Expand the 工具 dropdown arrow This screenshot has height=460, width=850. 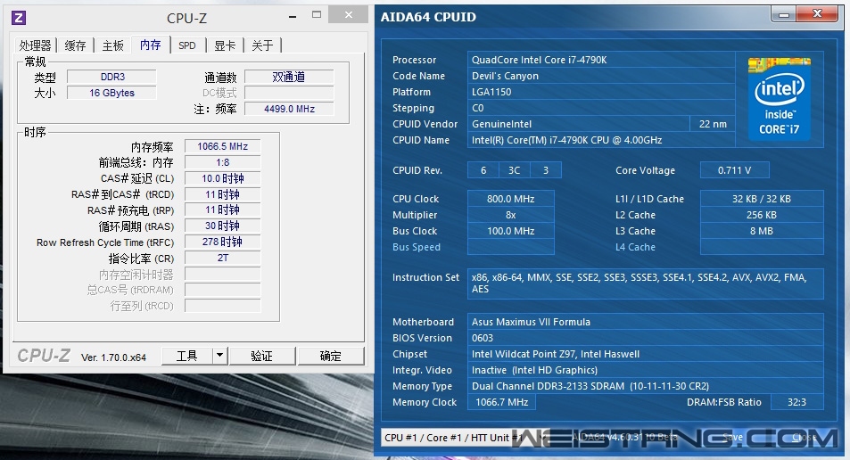(219, 356)
